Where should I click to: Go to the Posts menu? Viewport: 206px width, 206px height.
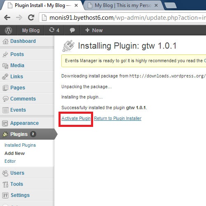coord(17,54)
